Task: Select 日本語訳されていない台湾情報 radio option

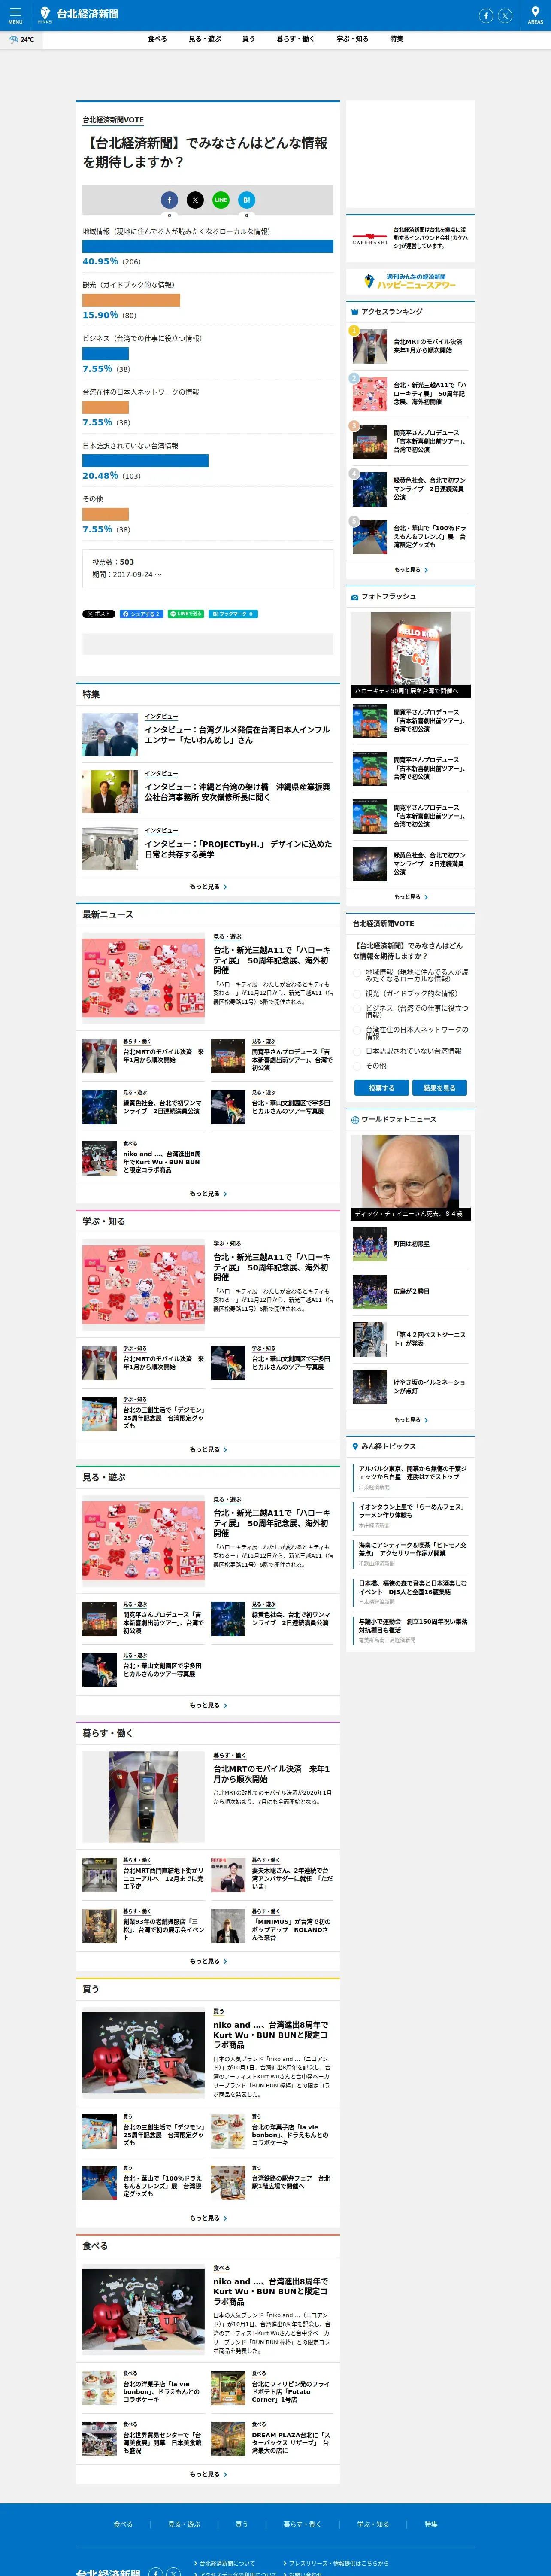Action: (357, 1051)
